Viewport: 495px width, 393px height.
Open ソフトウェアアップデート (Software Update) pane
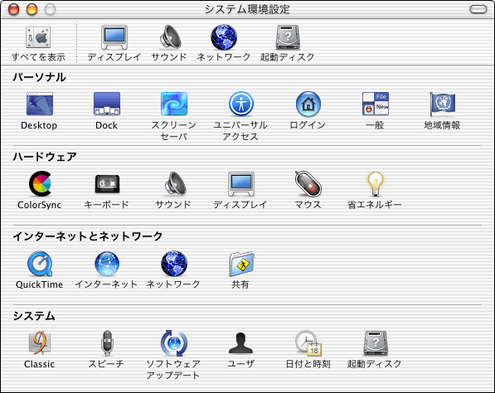174,343
